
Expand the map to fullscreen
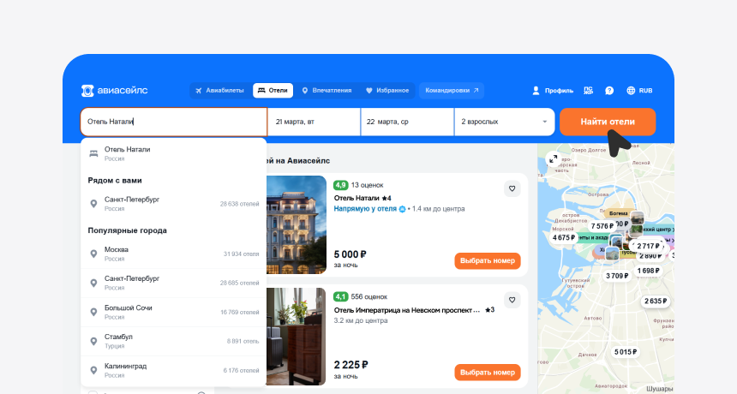[553, 159]
